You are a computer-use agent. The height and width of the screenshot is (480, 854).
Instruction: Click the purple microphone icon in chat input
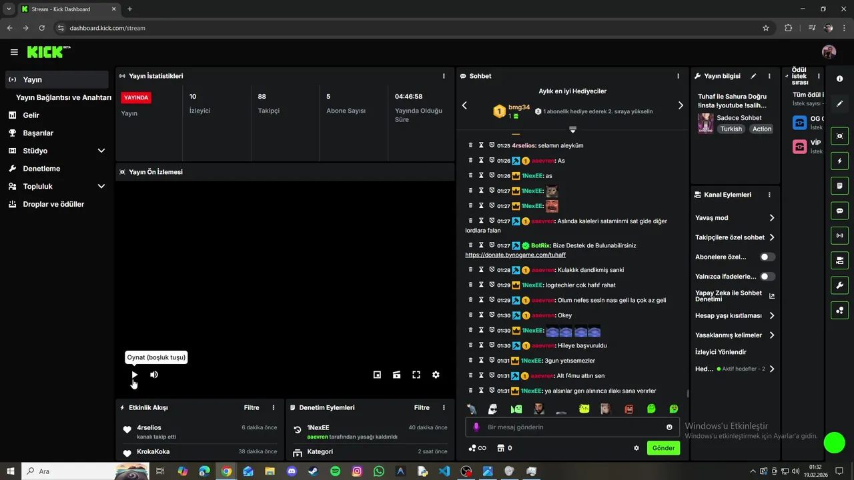tap(476, 427)
